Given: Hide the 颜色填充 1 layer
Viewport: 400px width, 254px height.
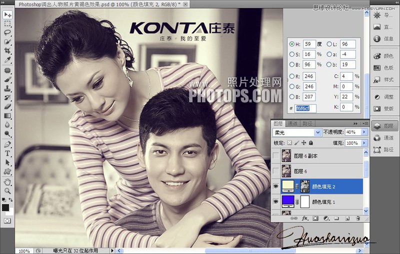Looking at the screenshot, I should tap(276, 202).
